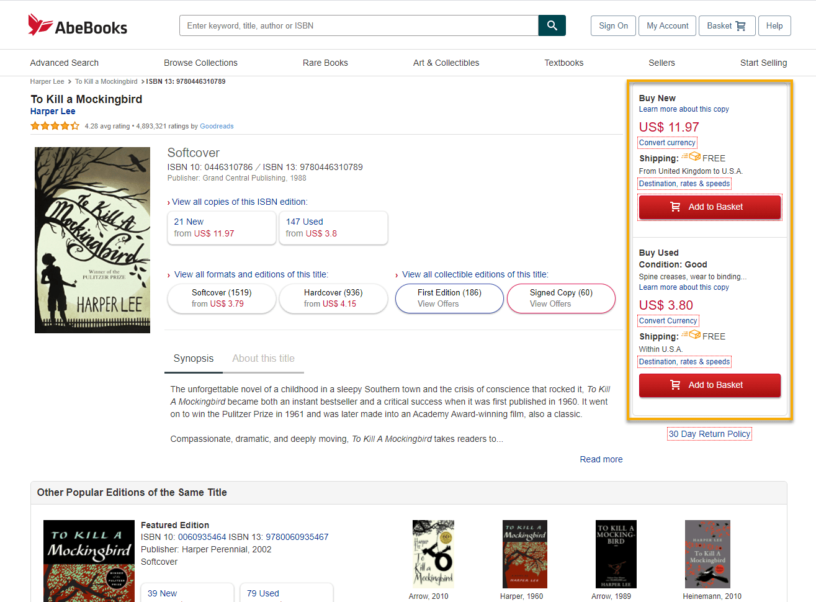Click the cart icon inside Buy New's Add to Basket
Image resolution: width=816 pixels, height=602 pixels.
[675, 207]
